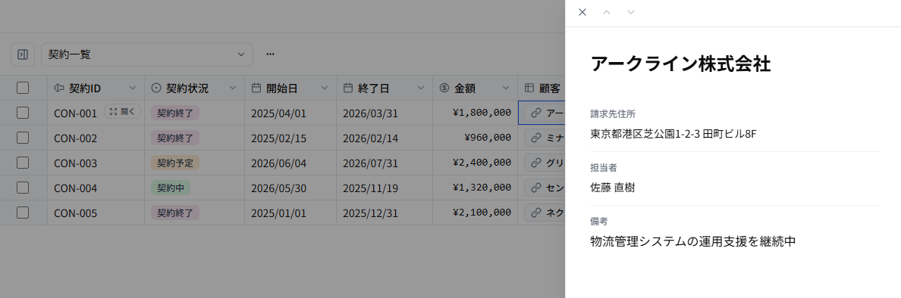Open linked customer in CON-004 row
Screen dimensions: 901x298
pos(545,188)
